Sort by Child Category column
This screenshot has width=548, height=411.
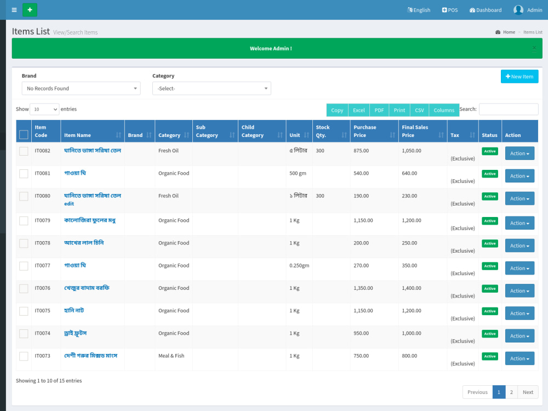click(x=262, y=131)
